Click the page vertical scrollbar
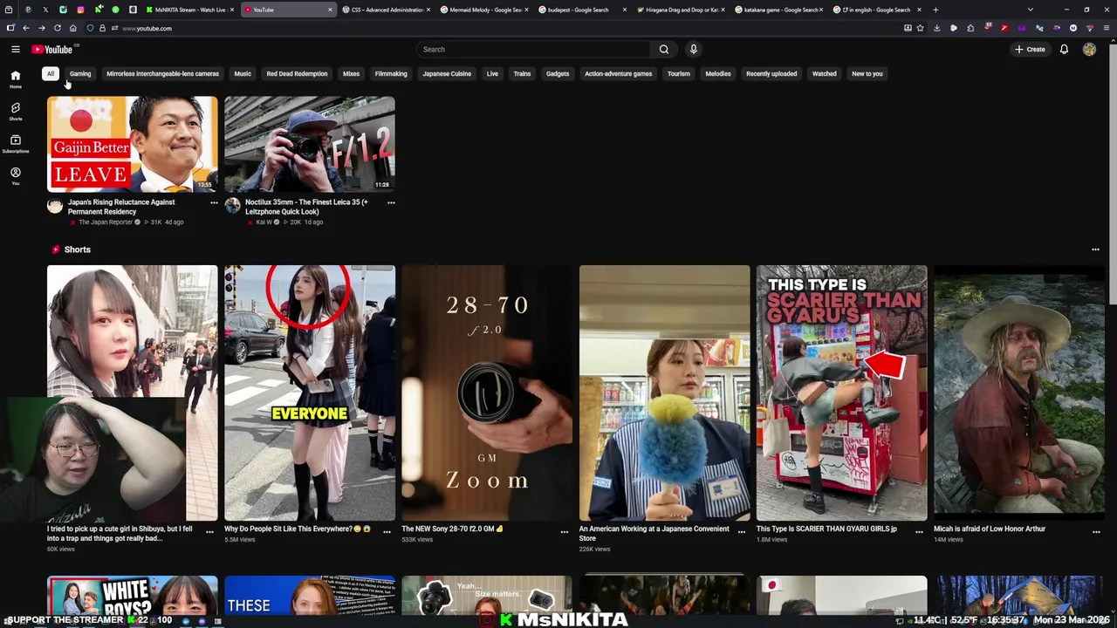Image resolution: width=1117 pixels, height=628 pixels. click(1112, 174)
